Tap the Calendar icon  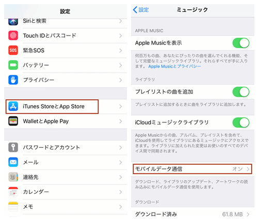(13, 192)
